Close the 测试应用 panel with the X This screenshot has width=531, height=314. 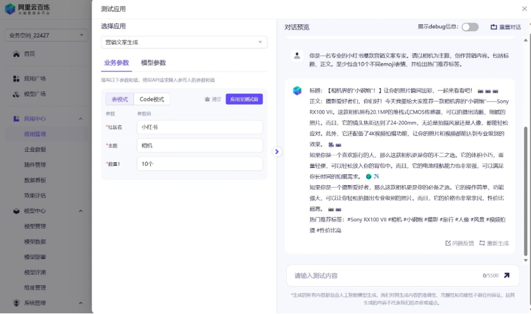point(524,9)
